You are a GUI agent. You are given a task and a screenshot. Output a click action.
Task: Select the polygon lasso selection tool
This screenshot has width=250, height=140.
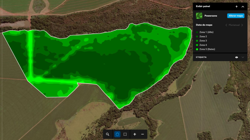pos(117,134)
